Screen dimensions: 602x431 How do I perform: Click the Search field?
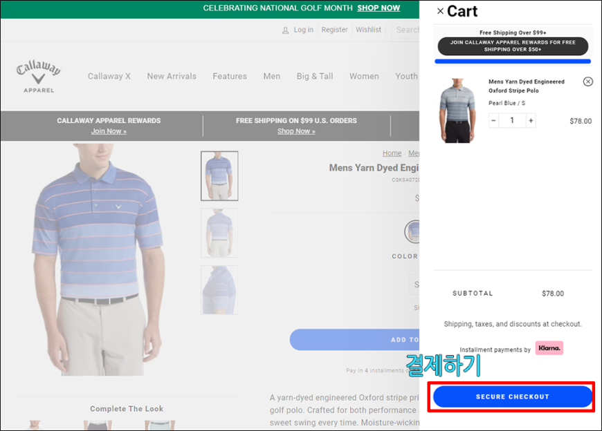(405, 30)
